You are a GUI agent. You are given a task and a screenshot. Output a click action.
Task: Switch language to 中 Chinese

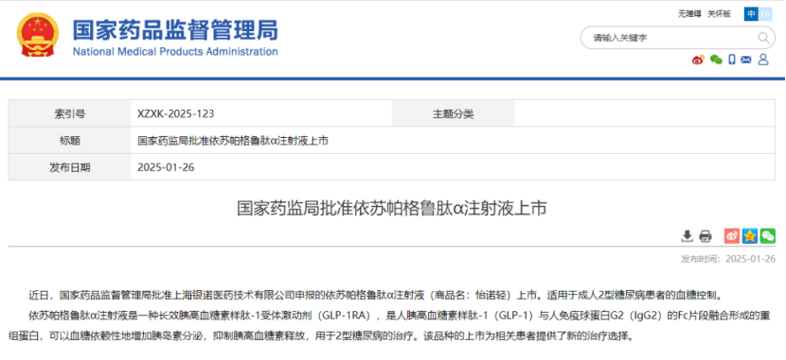tap(751, 14)
